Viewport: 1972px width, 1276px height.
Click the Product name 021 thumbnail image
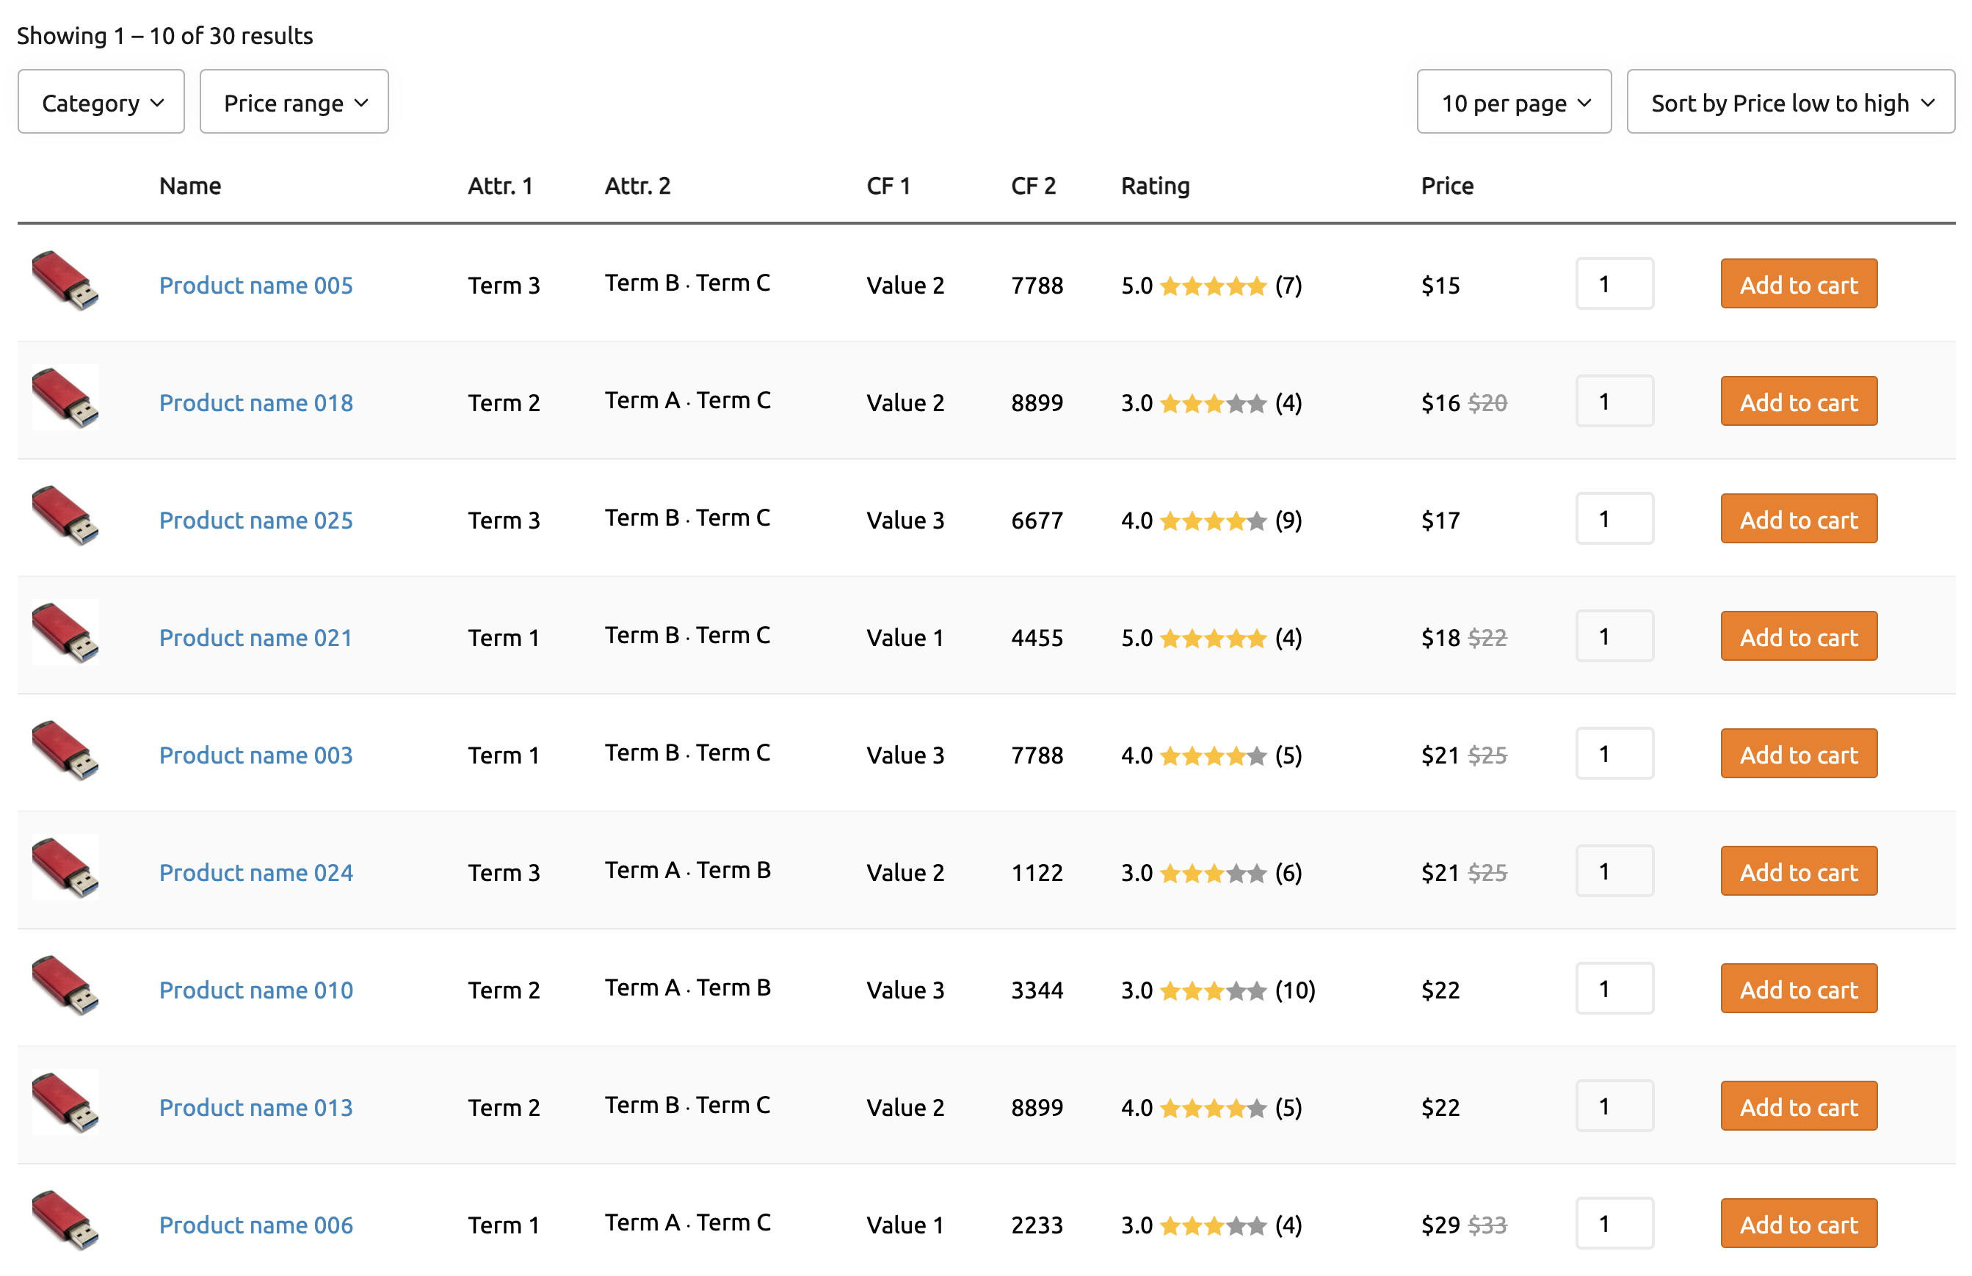click(x=65, y=633)
